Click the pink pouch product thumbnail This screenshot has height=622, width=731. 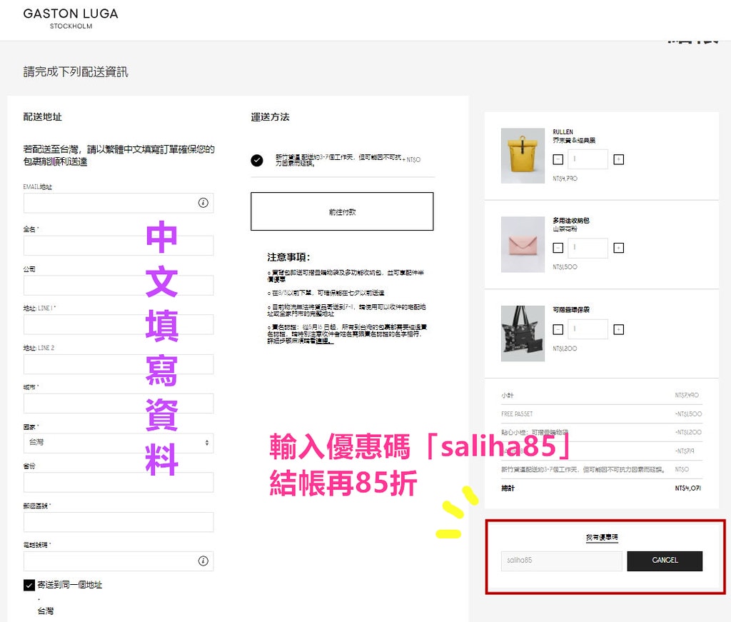[523, 244]
